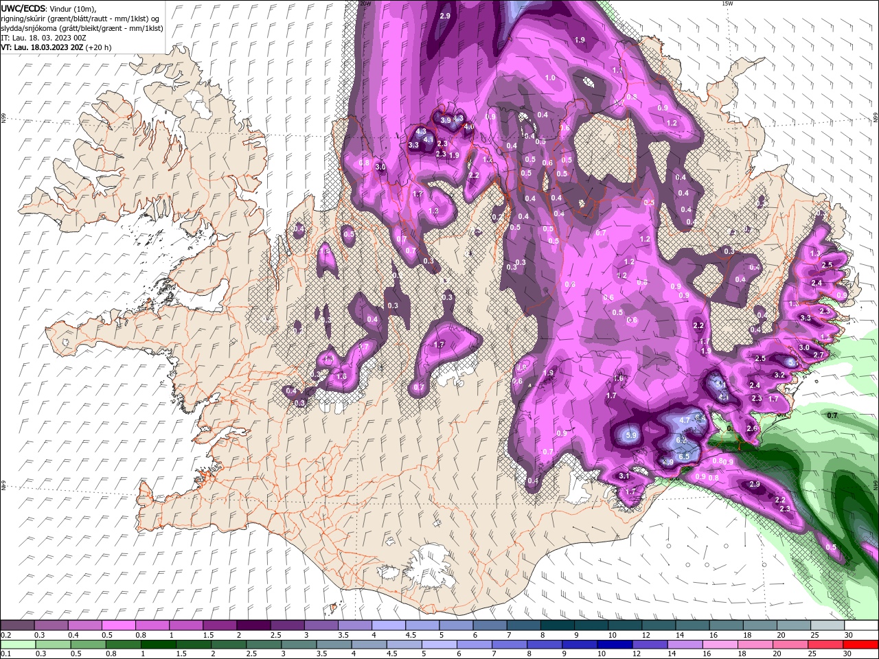
Task: Click the '5.9' precipitation value on the map
Action: coord(632,435)
